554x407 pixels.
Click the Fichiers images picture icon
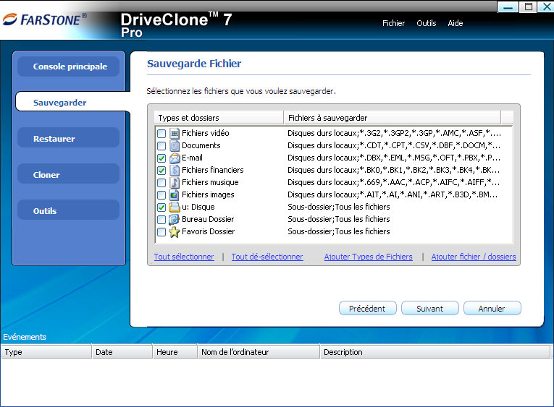[175, 194]
